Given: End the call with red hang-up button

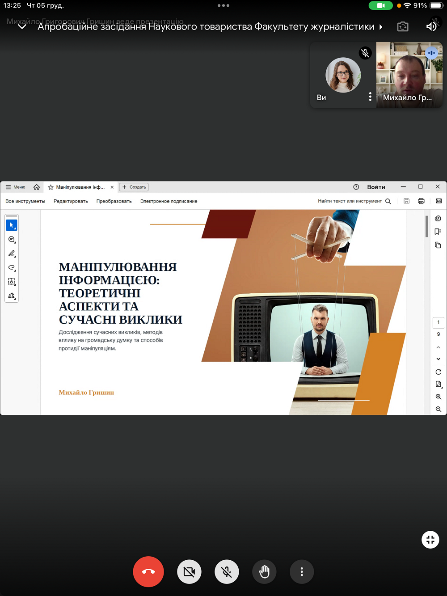Looking at the screenshot, I should (148, 571).
